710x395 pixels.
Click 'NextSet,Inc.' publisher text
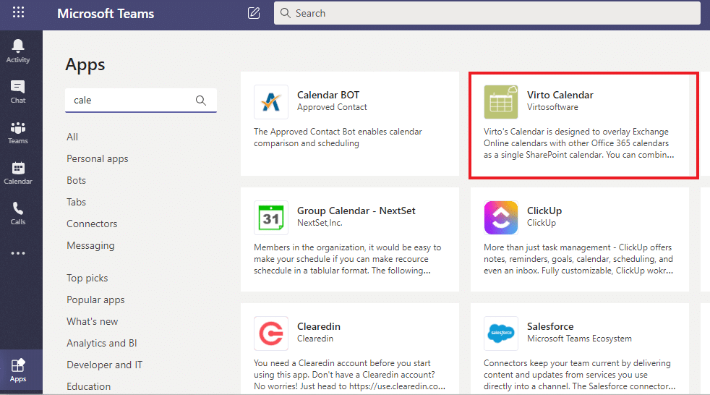(x=320, y=223)
